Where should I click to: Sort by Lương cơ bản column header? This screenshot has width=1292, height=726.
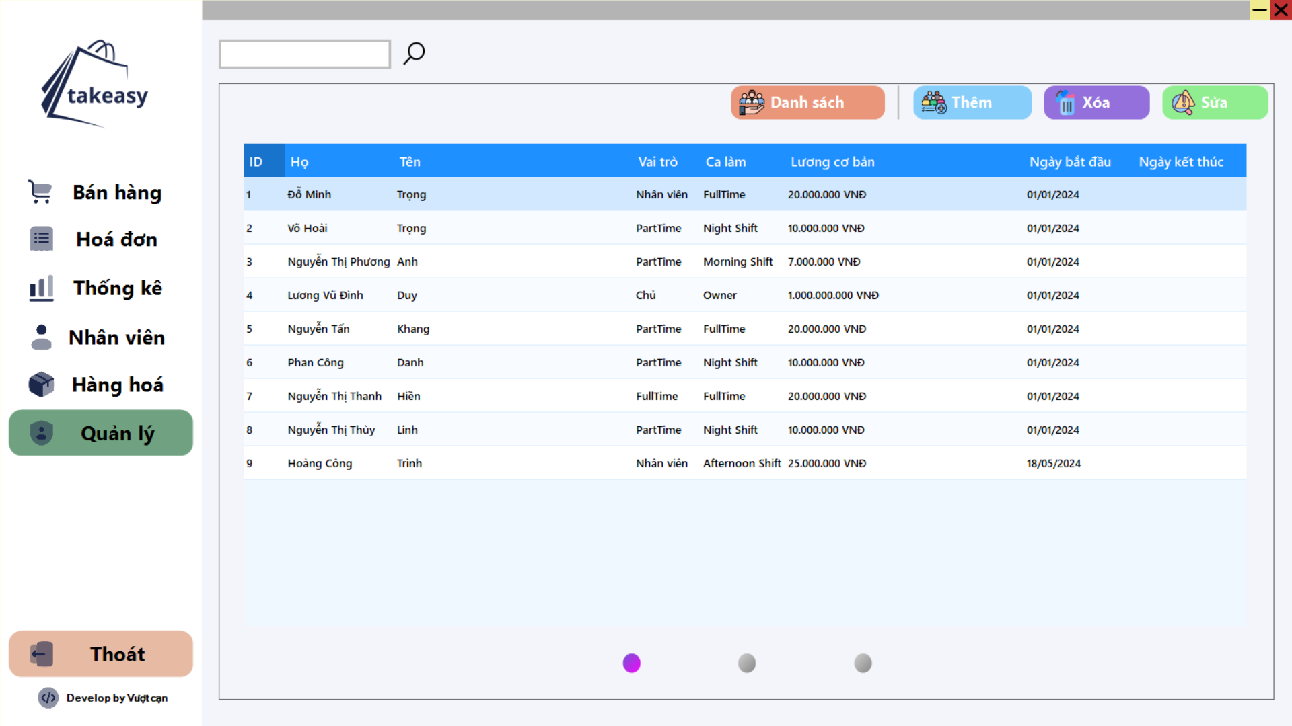pos(832,162)
